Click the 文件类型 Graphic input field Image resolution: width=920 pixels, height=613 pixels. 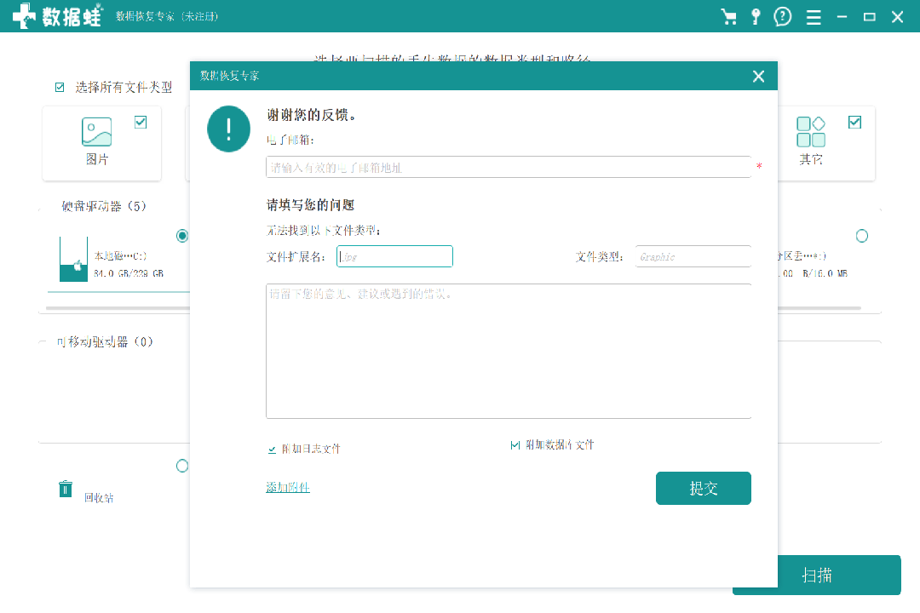click(693, 256)
